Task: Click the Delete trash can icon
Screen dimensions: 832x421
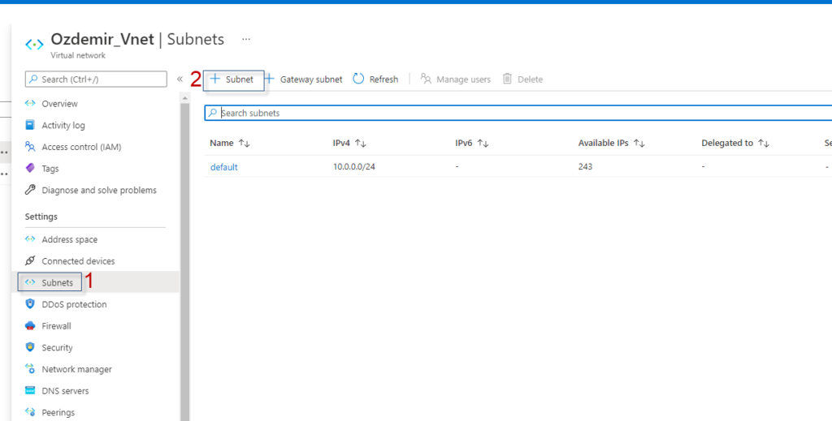Action: pos(507,79)
